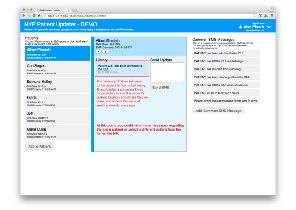Reload the page with refresh icon
The width and height of the screenshot is (296, 210).
34,16
